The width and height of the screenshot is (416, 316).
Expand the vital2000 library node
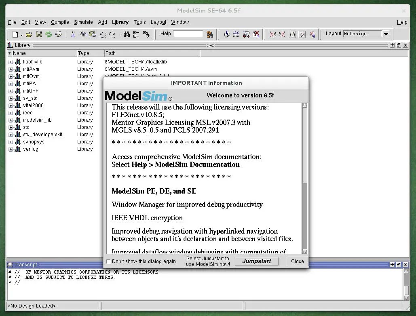pos(11,105)
